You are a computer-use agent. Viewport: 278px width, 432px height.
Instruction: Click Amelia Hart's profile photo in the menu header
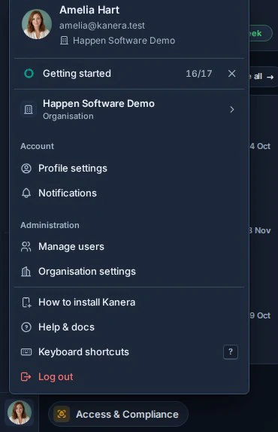[37, 24]
